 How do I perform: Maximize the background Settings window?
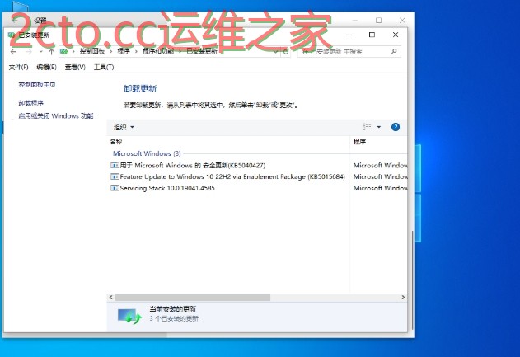tap(378, 21)
